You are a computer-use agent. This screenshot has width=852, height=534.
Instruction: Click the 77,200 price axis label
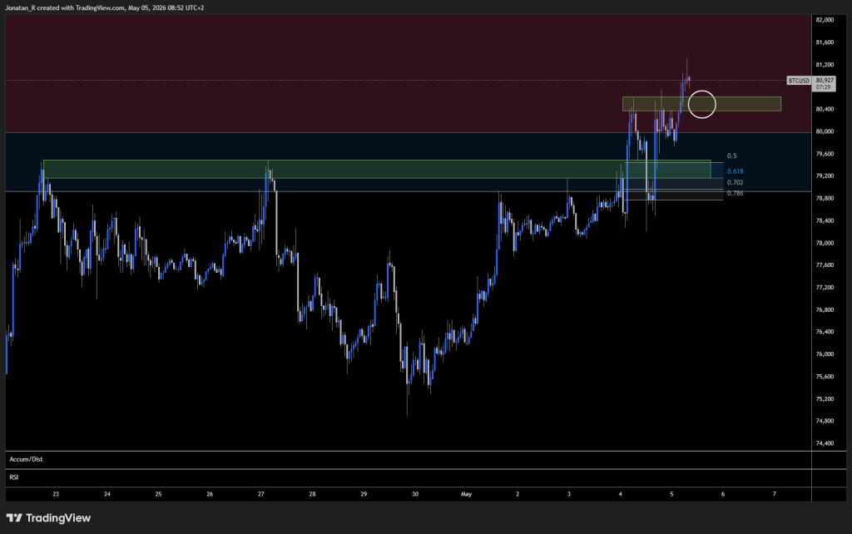(x=825, y=287)
